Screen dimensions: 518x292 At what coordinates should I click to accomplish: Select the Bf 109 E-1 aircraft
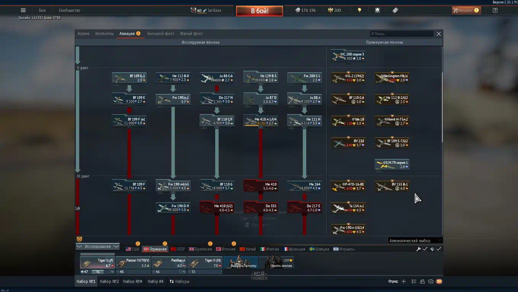129,78
